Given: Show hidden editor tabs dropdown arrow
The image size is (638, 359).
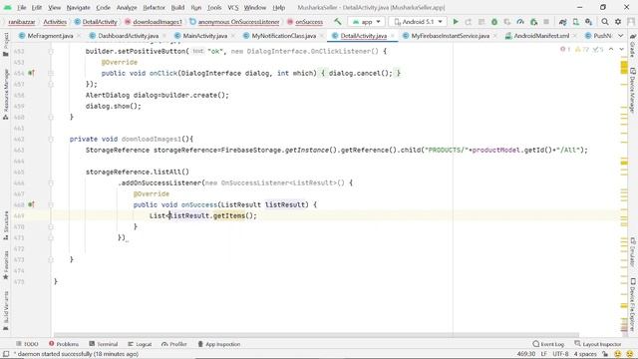Looking at the screenshot, I should pos(620,36).
